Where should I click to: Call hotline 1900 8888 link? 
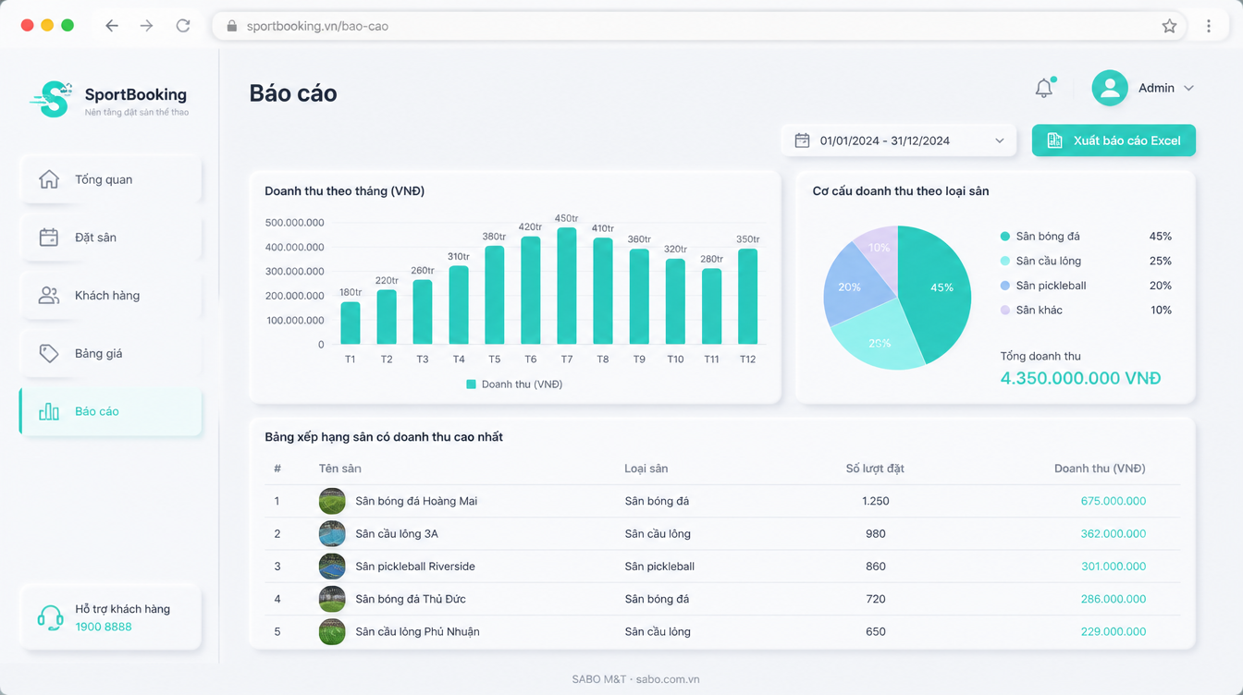pyautogui.click(x=104, y=627)
